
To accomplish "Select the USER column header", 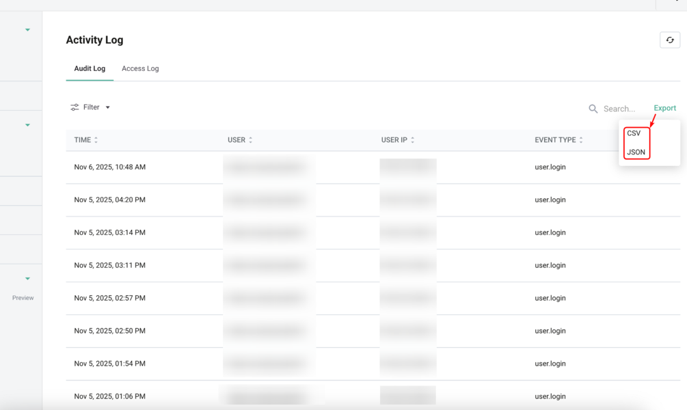I will click(237, 139).
